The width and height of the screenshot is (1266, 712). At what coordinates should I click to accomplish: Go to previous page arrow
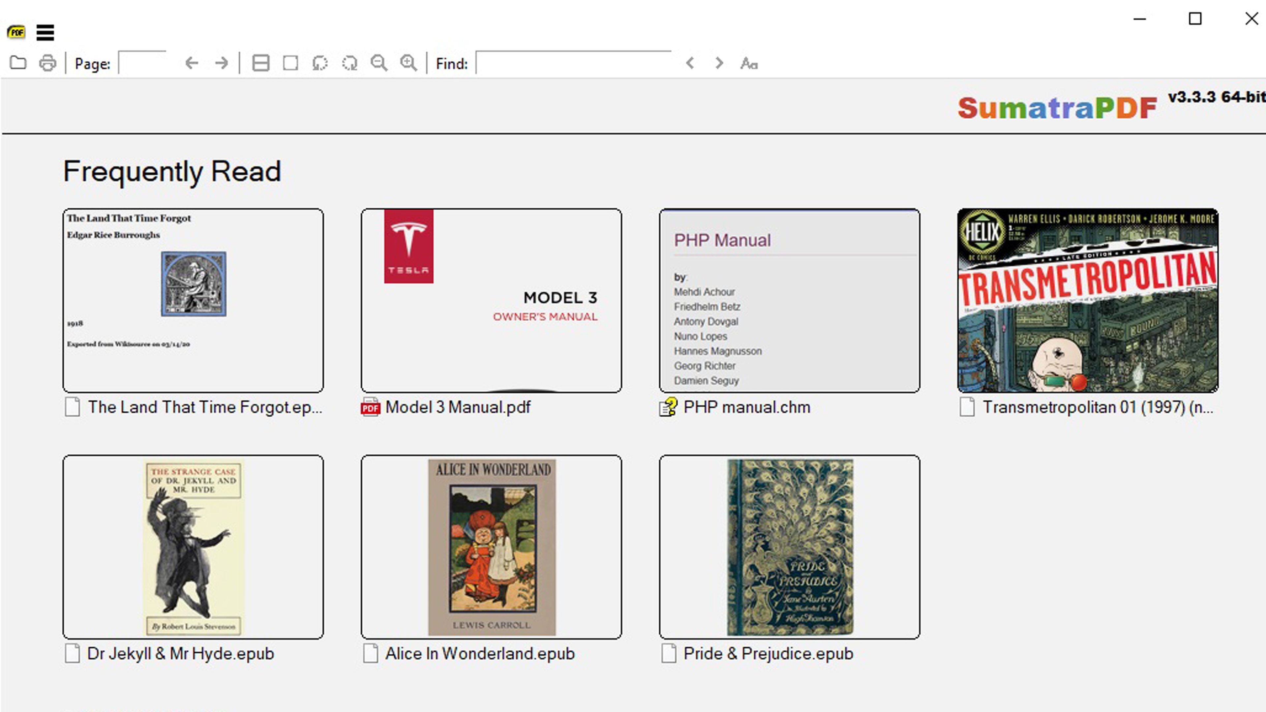[192, 63]
